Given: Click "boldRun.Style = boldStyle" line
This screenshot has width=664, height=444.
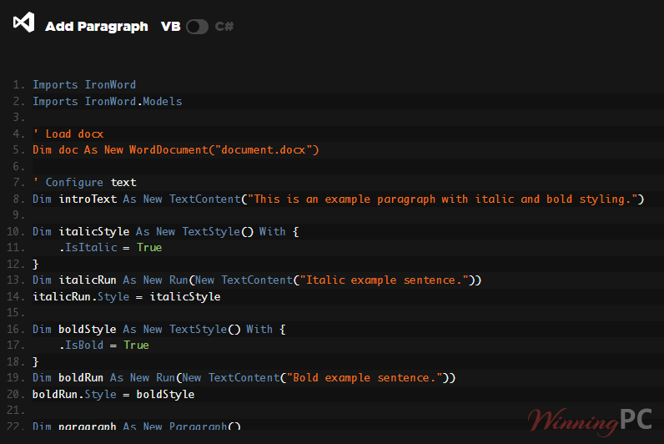Looking at the screenshot, I should tap(113, 395).
